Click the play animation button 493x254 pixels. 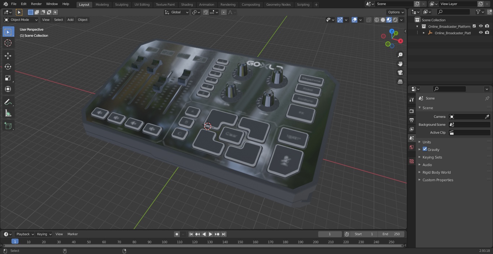[x=211, y=234]
